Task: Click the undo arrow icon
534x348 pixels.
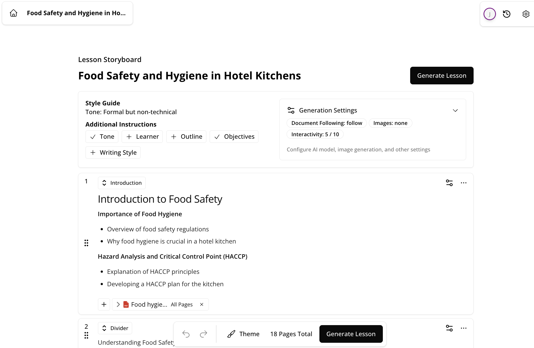Action: coord(186,334)
